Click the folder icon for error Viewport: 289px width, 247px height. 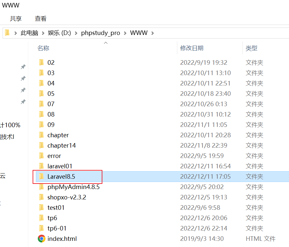click(x=41, y=156)
